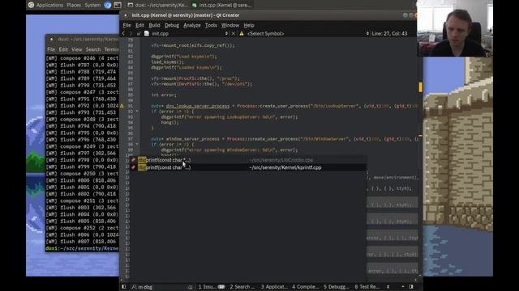Image resolution: width=519 pixels, height=291 pixels.
Task: Open the 5 Debugger Console pane
Action: pyautogui.click(x=336, y=287)
